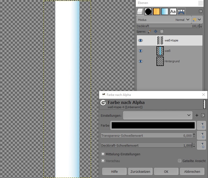Expand Mittelung-Einstellungen section

coord(103,154)
